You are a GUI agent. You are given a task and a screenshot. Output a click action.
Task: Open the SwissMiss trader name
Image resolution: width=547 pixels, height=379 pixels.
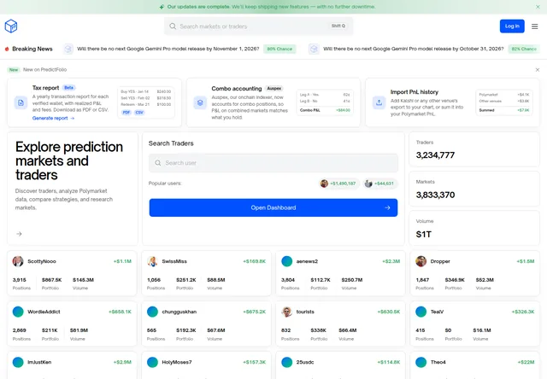[174, 261]
